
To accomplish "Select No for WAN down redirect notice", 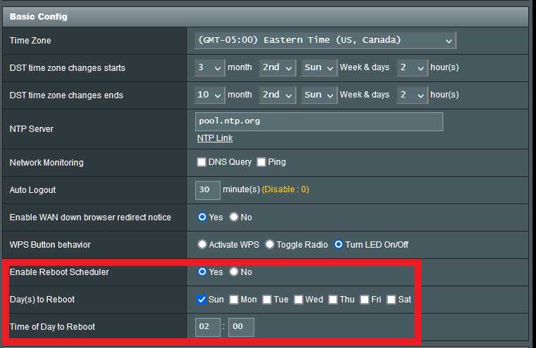I will [234, 217].
